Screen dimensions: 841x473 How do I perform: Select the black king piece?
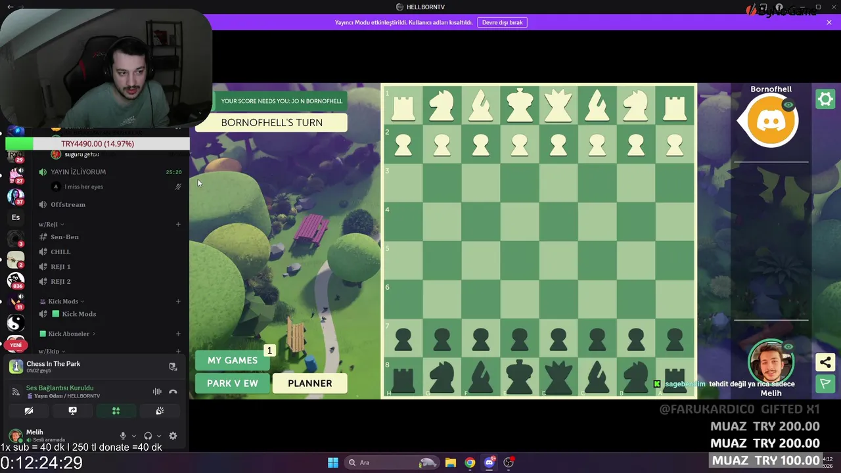pos(519,376)
